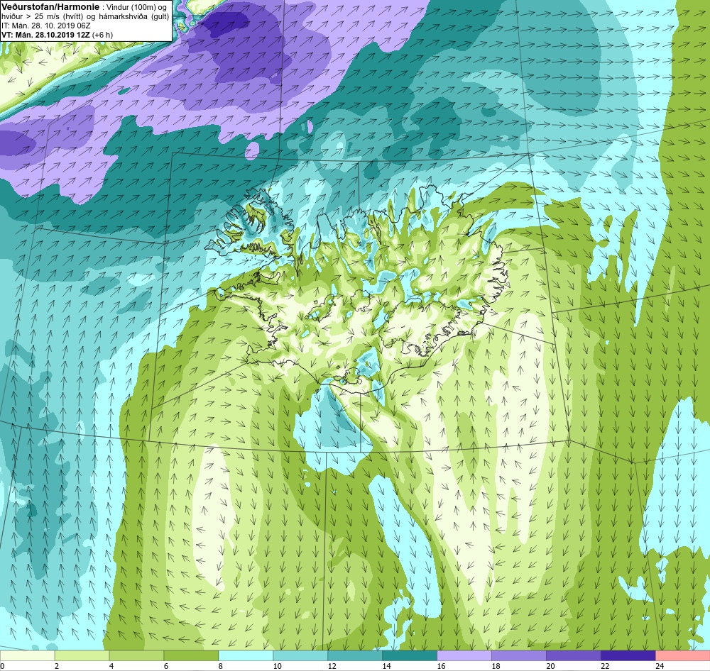The height and width of the screenshot is (671, 710).
Task: Click the legend scale label 24
Action: [660, 666]
